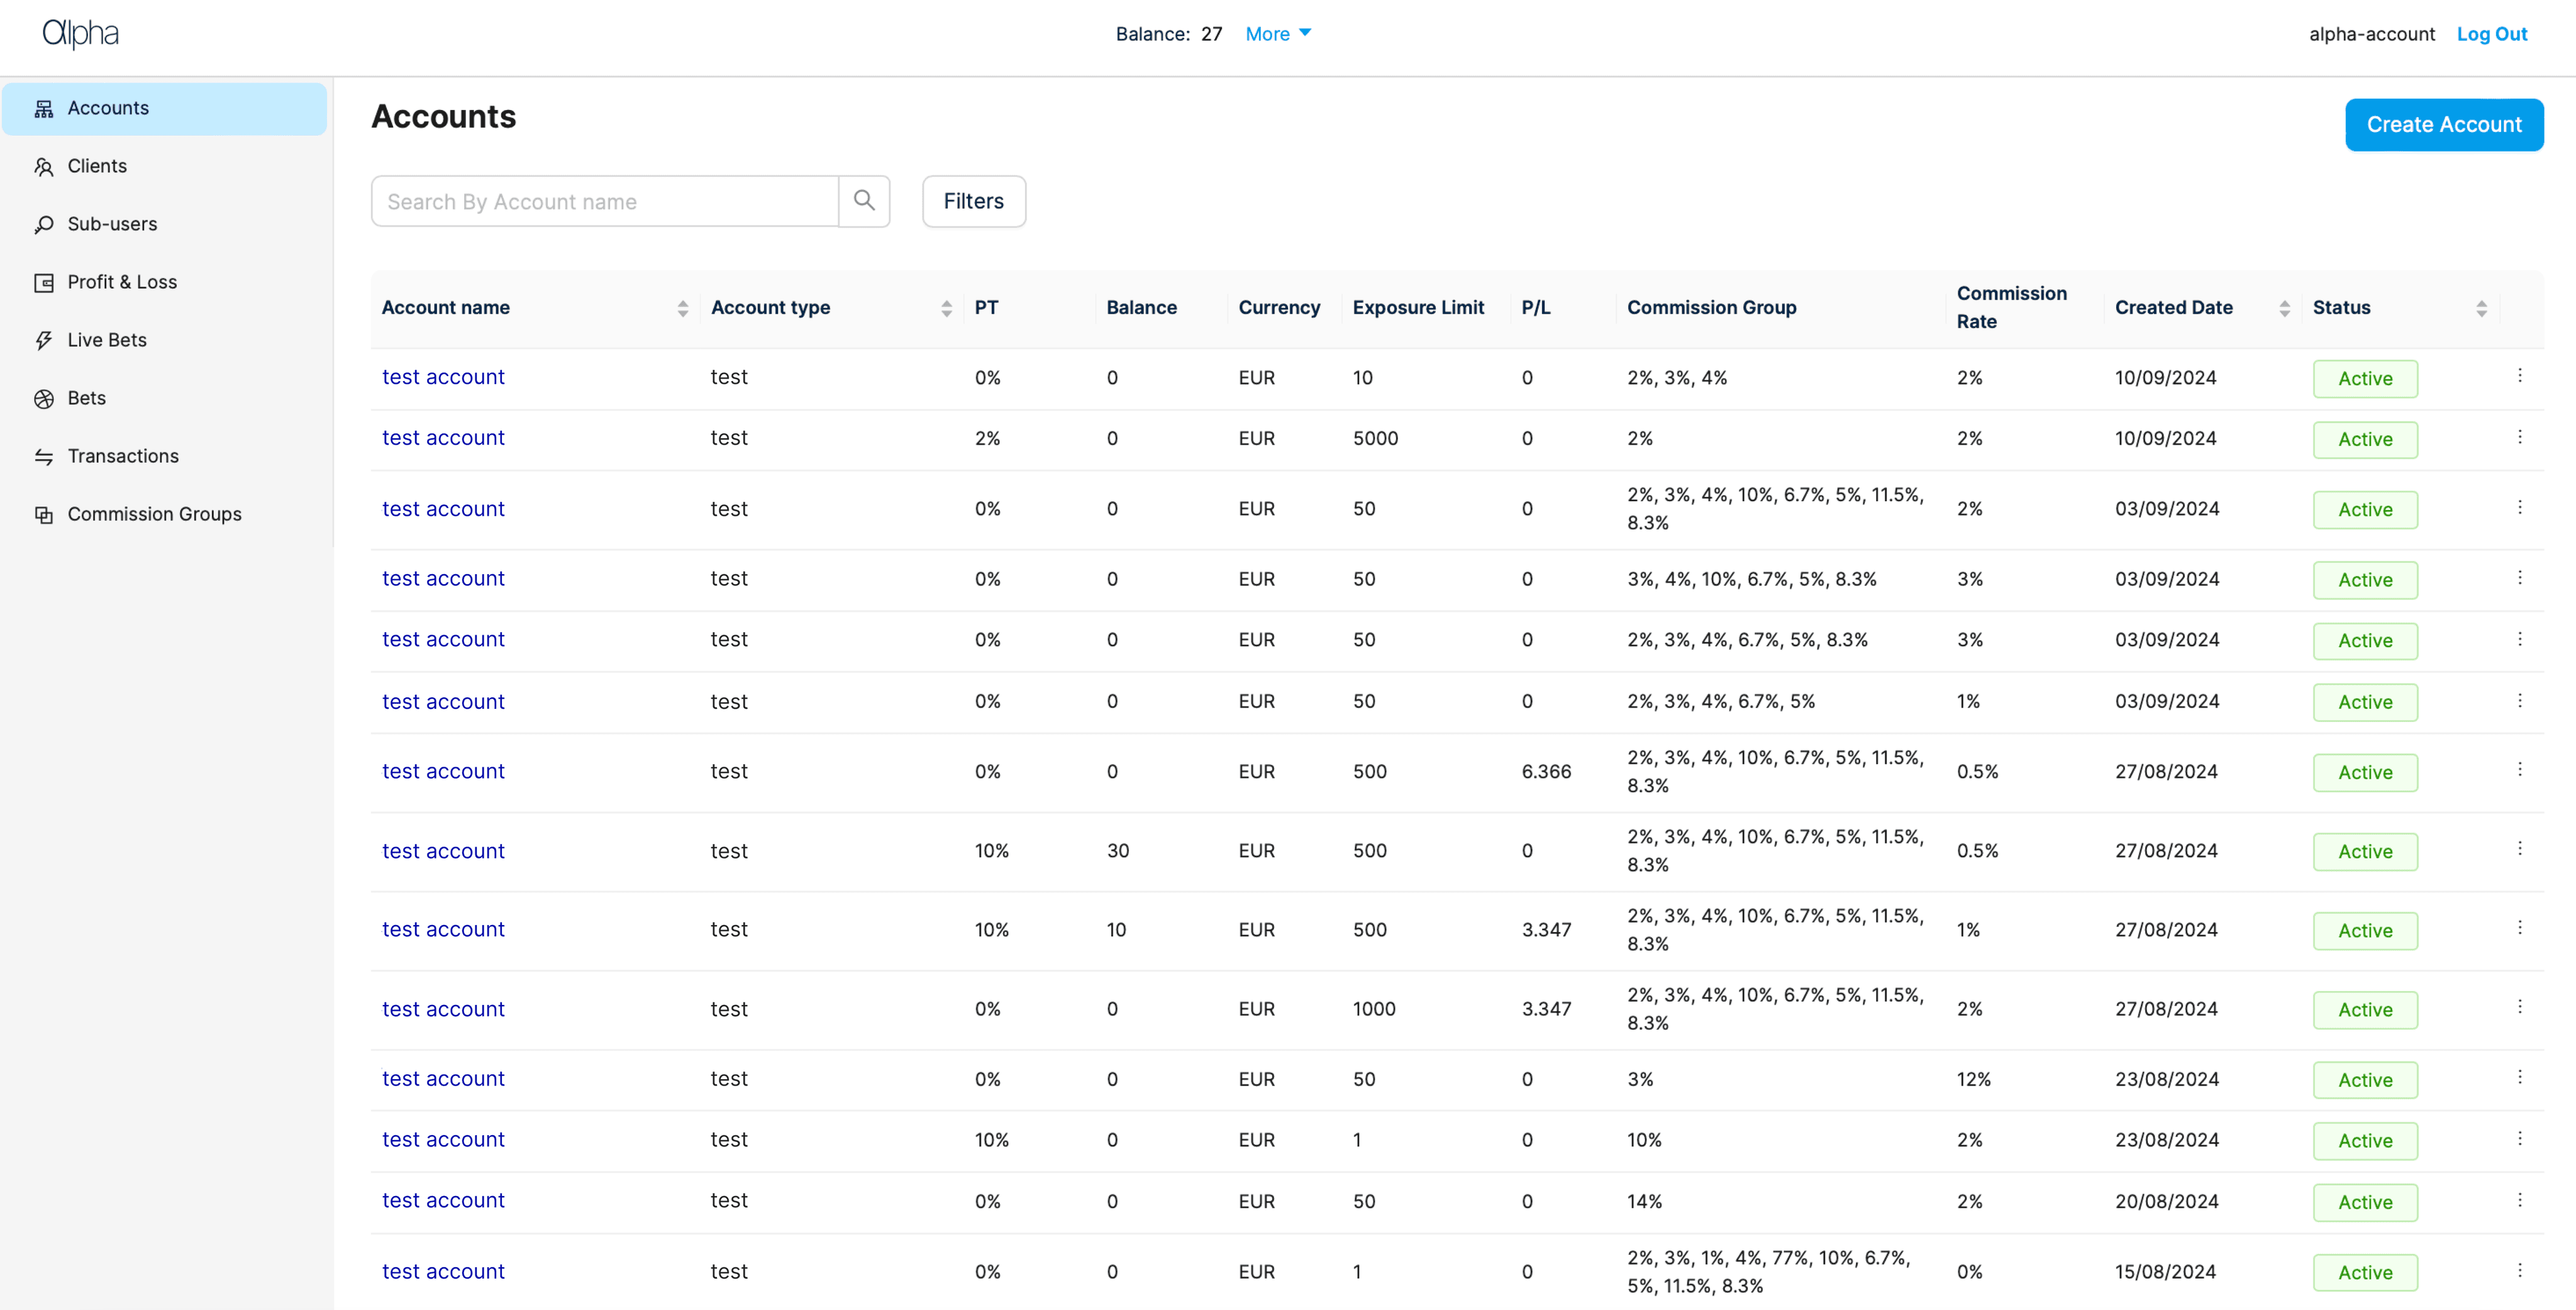Open row menu for Exposure Limit 1000 account
Image resolution: width=2576 pixels, height=1310 pixels.
pos(2519,1007)
